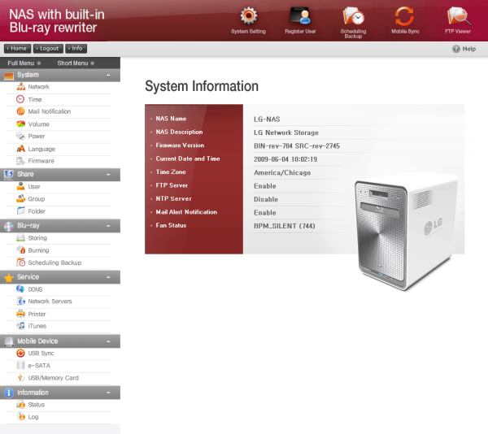Click the Register User icon
This screenshot has width=488, height=434.
pos(300,18)
